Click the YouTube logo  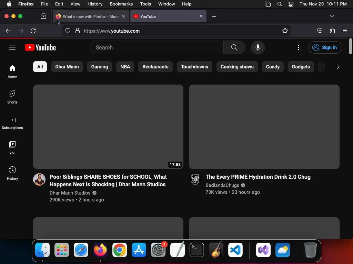tap(40, 47)
